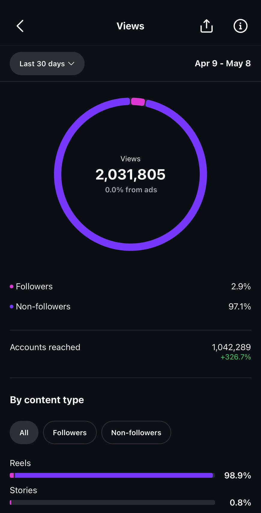This screenshot has height=513, width=261.
Task: Open the info circle icon
Action: (x=240, y=26)
